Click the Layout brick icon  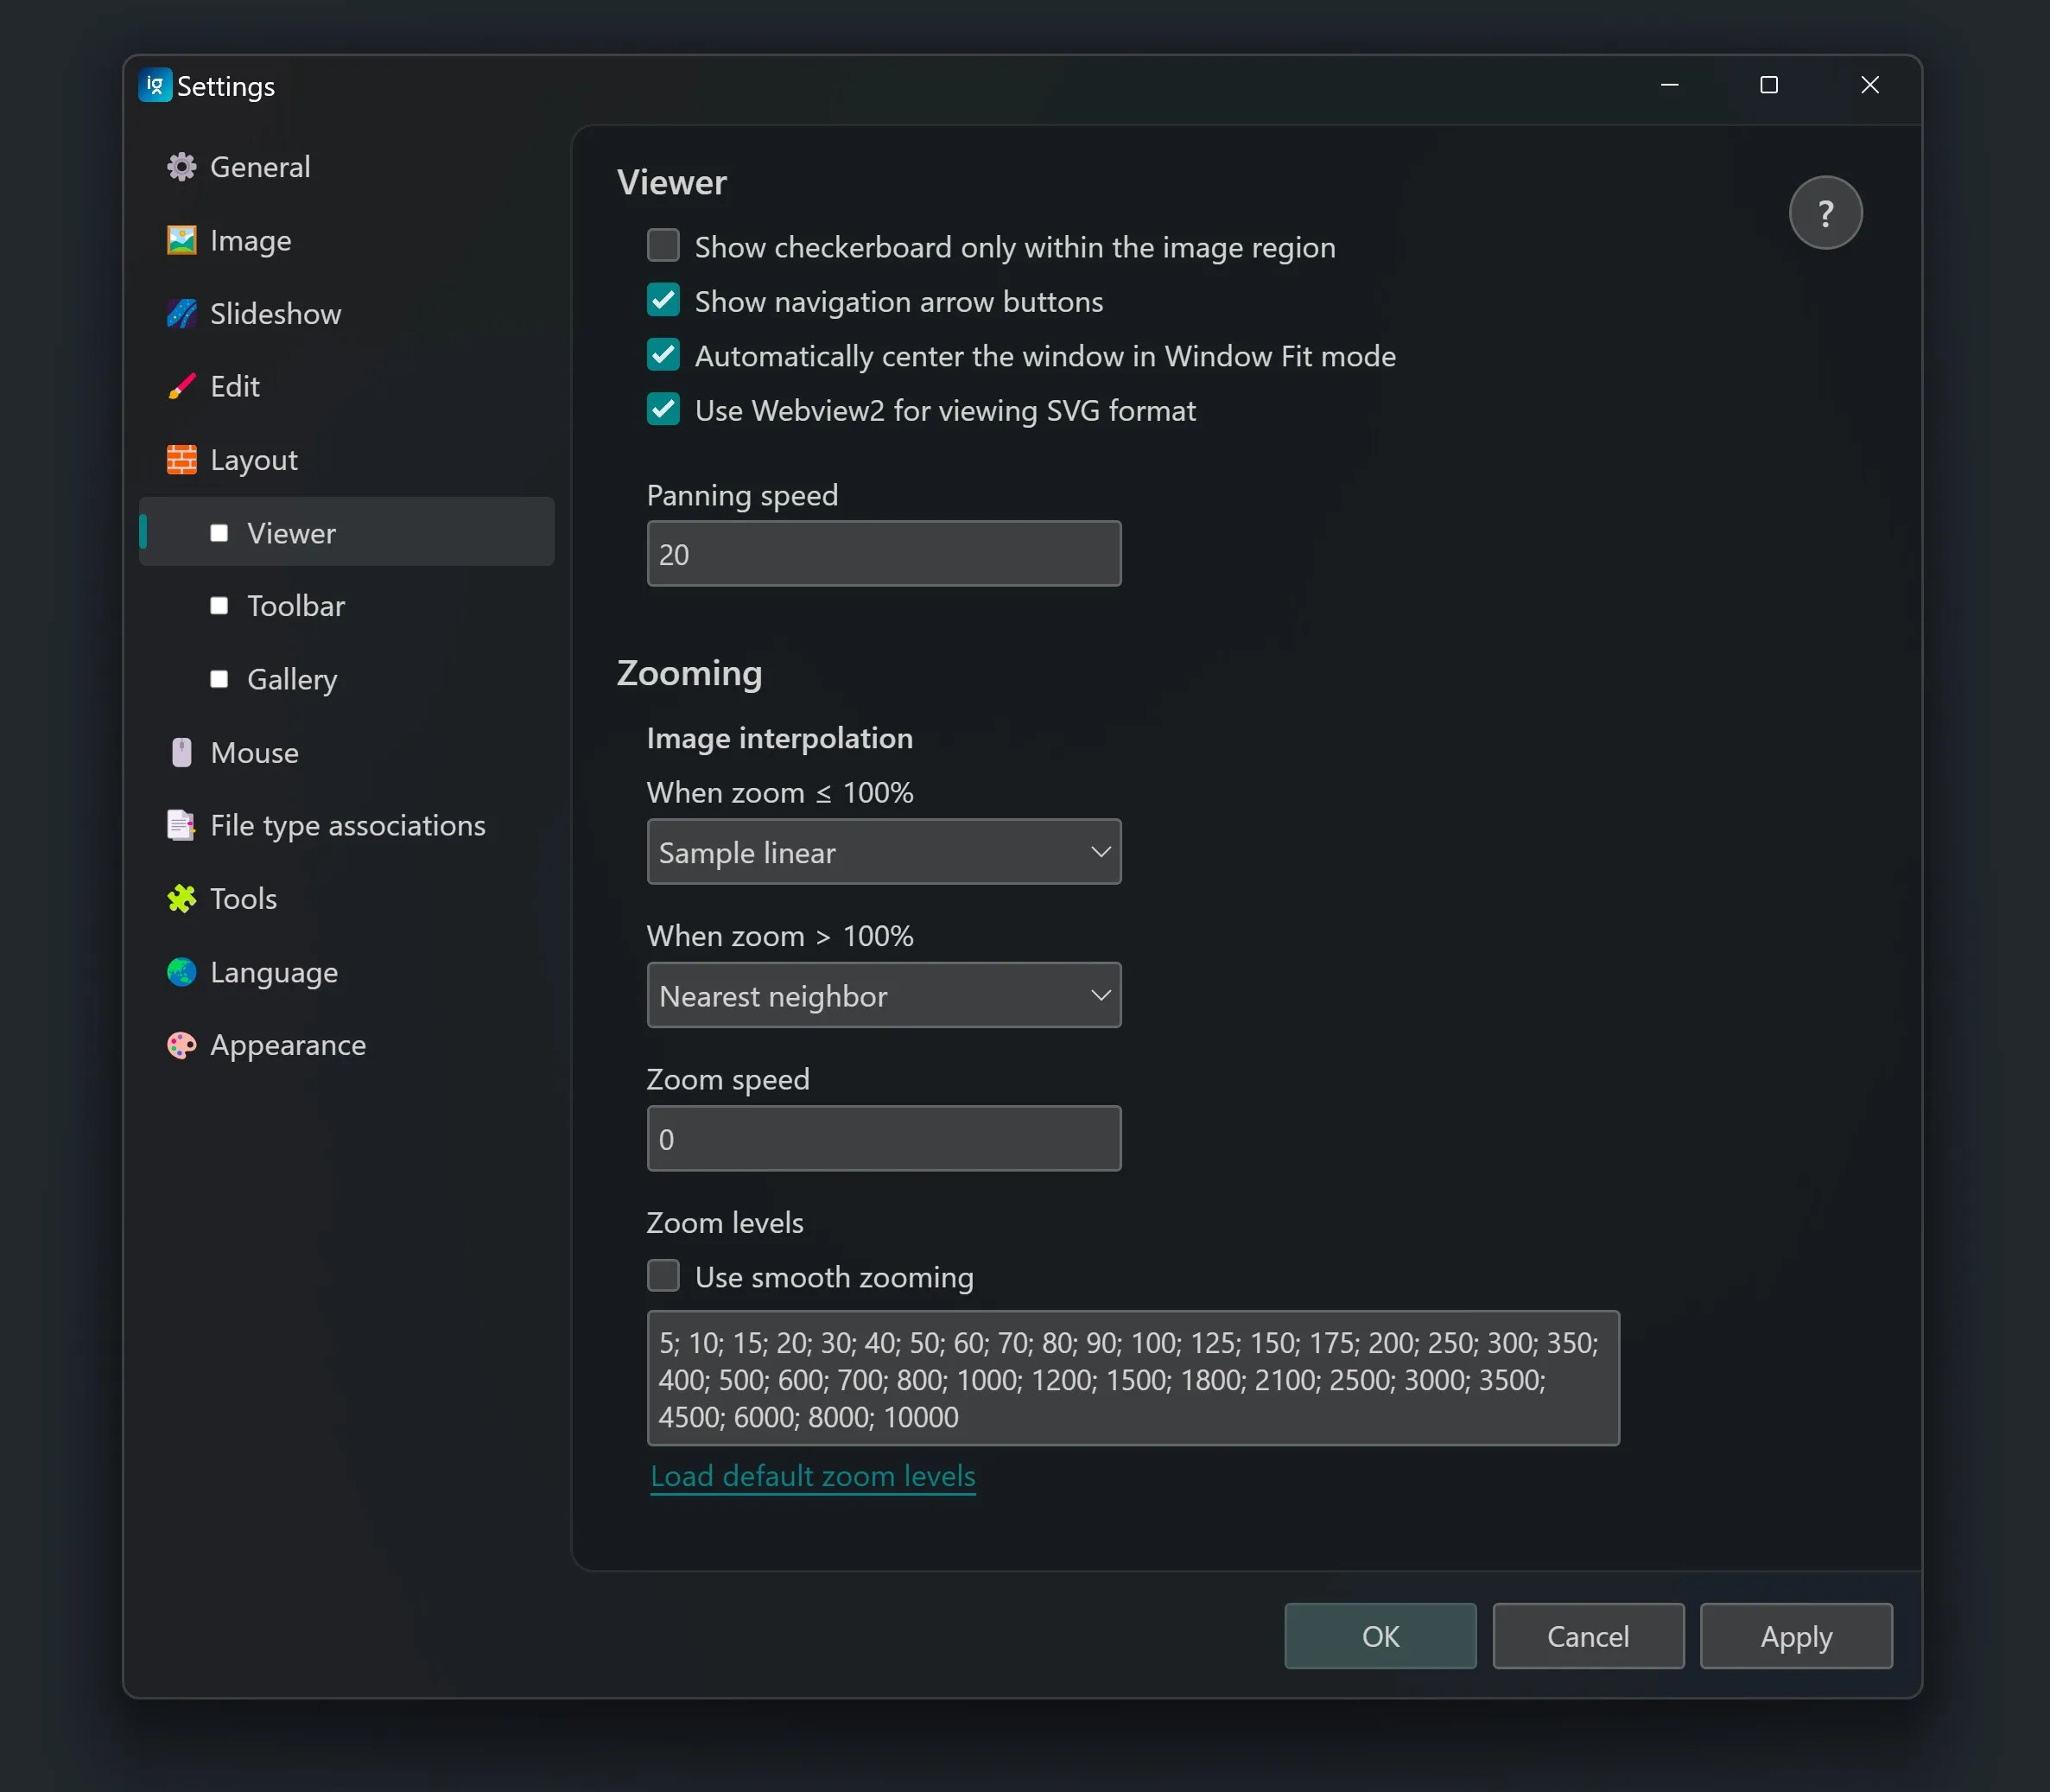[181, 460]
